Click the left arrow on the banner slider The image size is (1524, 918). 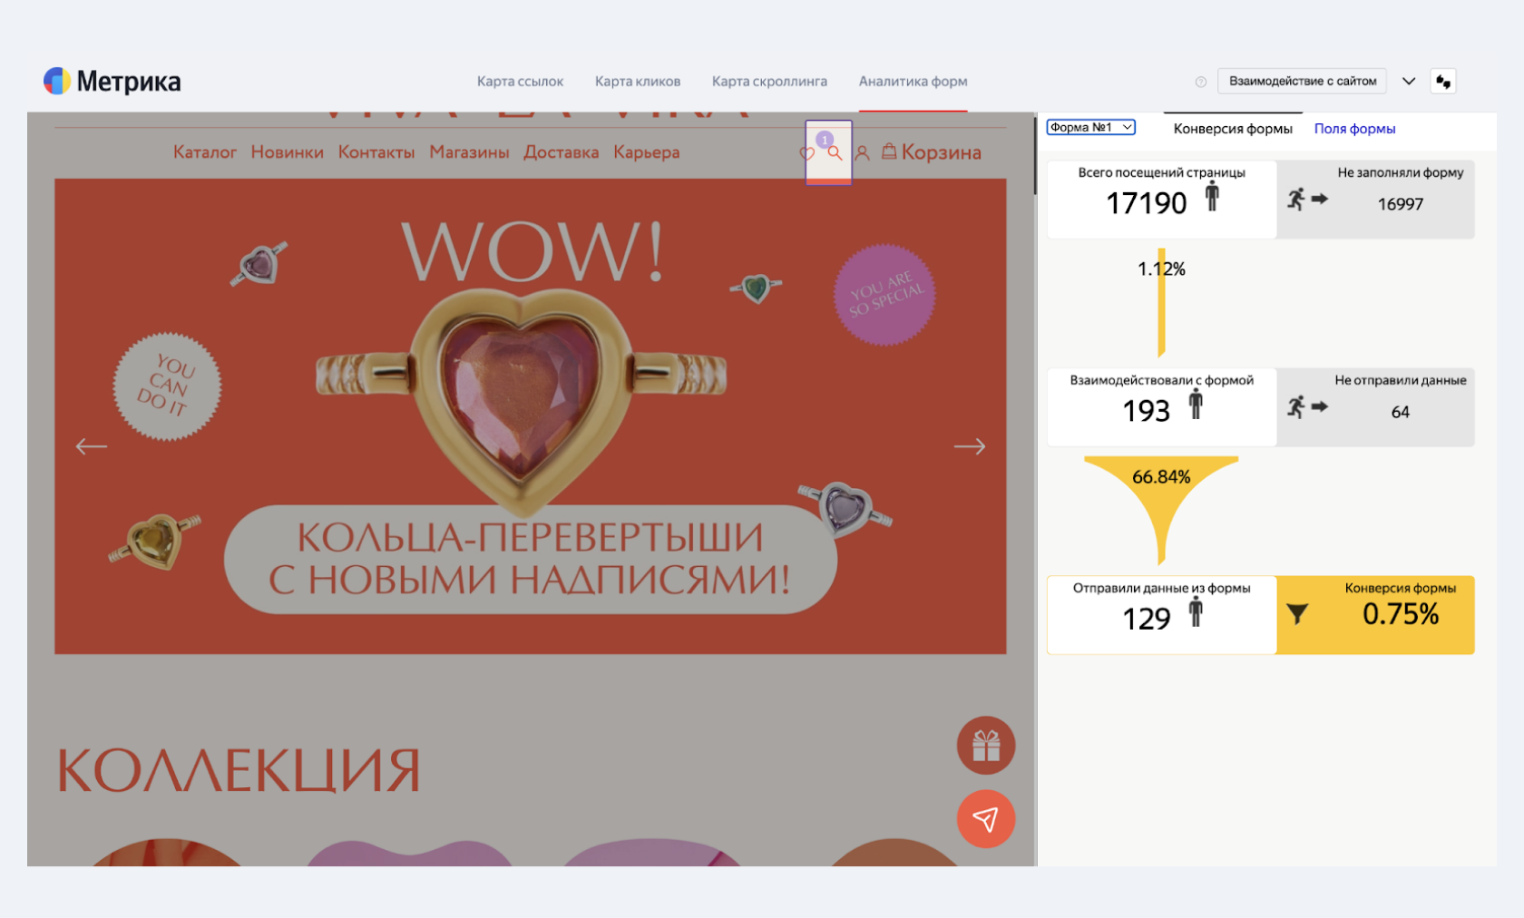click(x=91, y=446)
